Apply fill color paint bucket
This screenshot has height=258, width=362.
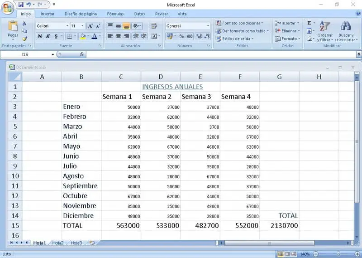[82, 36]
